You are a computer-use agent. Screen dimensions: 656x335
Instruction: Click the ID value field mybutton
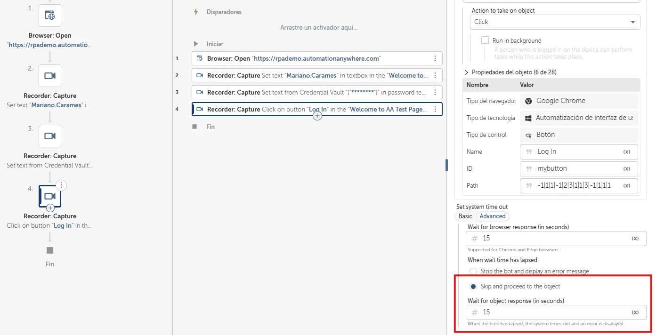pyautogui.click(x=579, y=169)
